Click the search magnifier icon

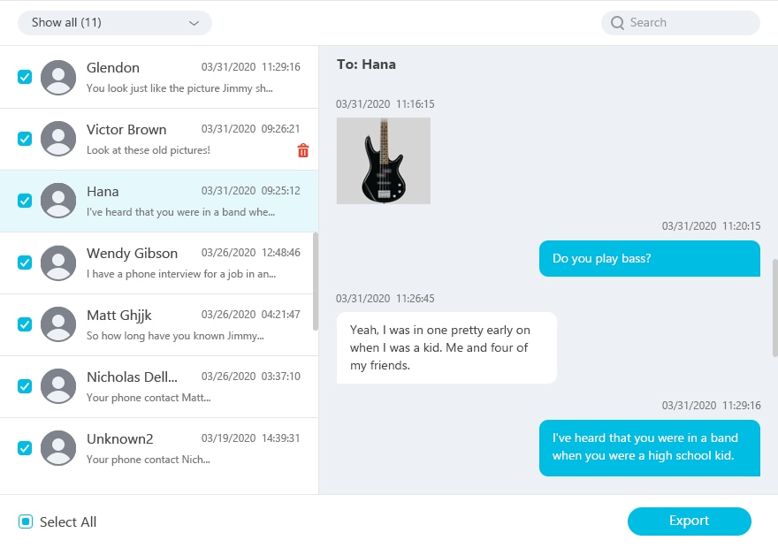pos(617,23)
